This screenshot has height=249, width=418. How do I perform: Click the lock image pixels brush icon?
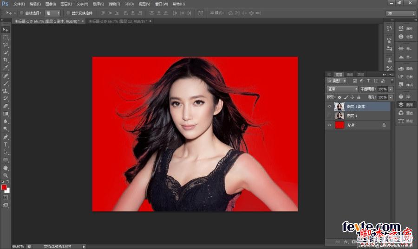pos(346,97)
